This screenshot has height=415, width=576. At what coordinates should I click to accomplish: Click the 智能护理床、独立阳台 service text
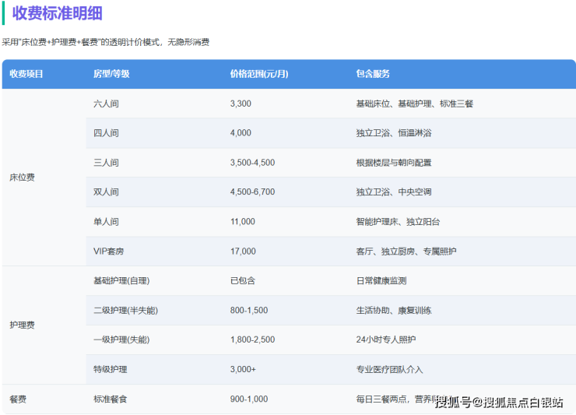tap(398, 222)
